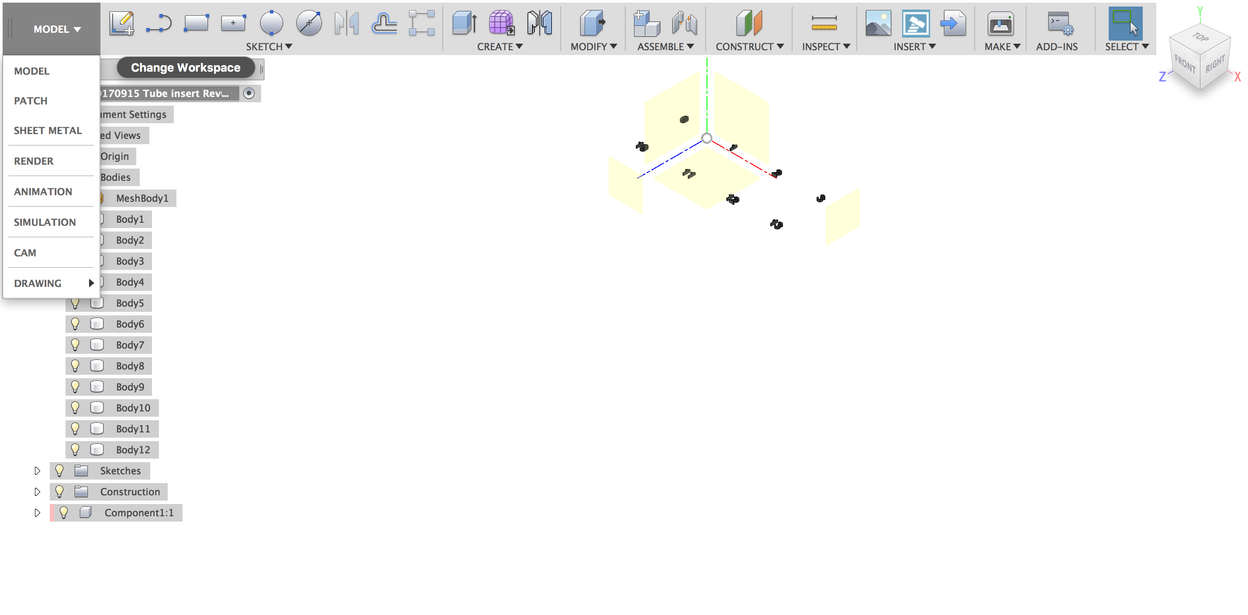Expand the Component1:1 tree item
This screenshot has height=615, width=1248.
point(37,512)
